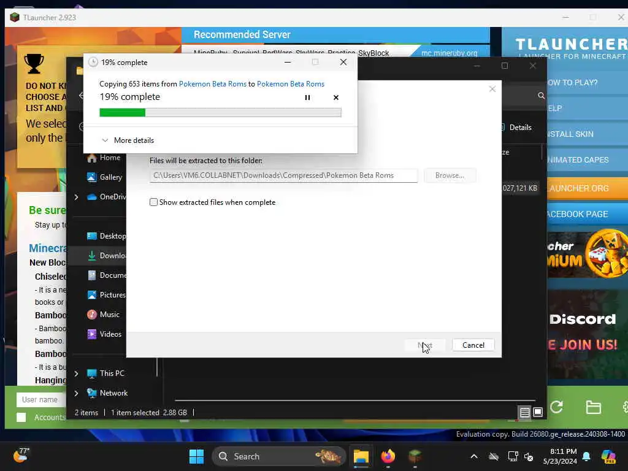Open Documents folder in sidebar
The height and width of the screenshot is (471, 628).
click(107, 275)
